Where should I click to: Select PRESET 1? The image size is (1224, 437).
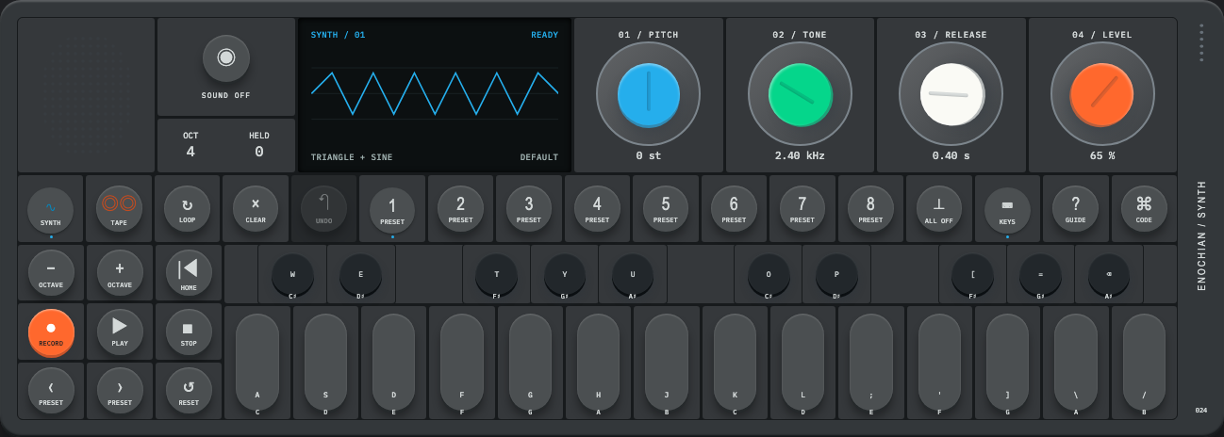pyautogui.click(x=392, y=209)
